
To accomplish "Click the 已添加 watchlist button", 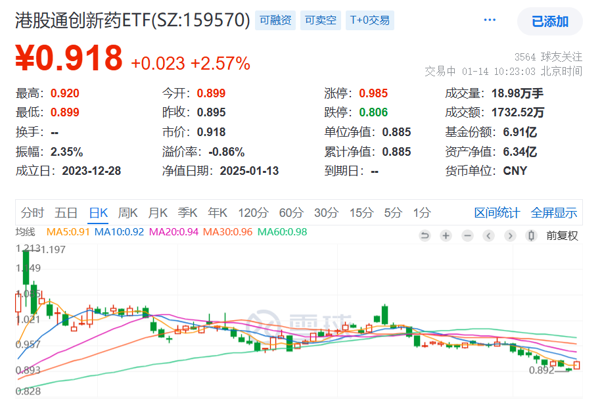I will coord(550,21).
